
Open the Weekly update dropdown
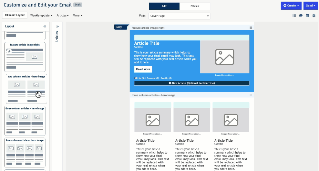[41, 15]
